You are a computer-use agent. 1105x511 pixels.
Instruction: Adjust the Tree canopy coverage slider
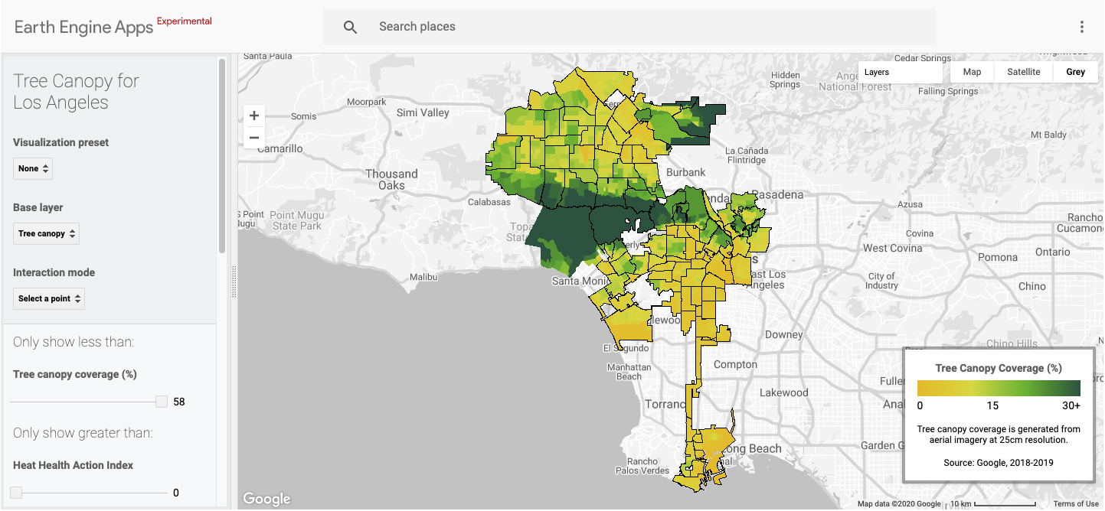[161, 400]
